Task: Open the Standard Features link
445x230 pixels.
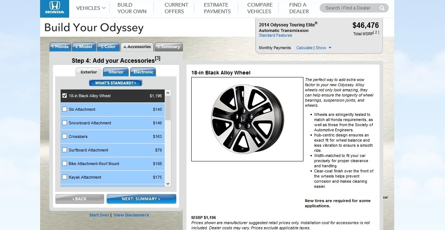Action: [275, 36]
